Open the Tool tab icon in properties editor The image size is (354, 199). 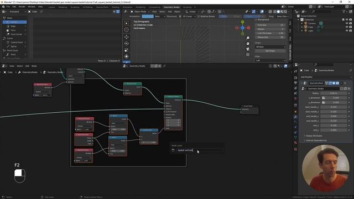pos(295,71)
